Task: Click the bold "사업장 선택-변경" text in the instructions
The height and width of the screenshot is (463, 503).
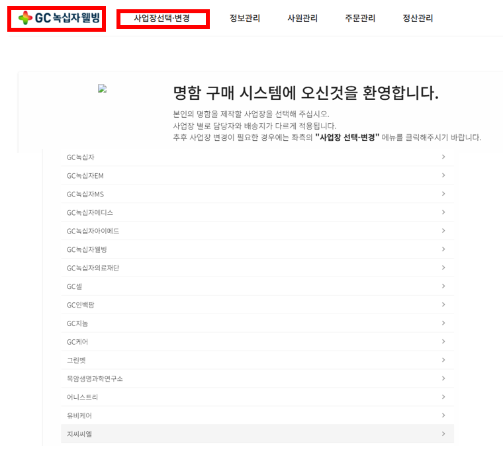Action: tap(347, 137)
